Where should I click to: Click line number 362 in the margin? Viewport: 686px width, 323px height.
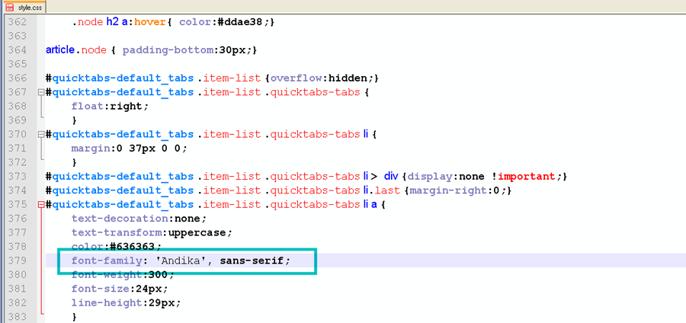pos(17,21)
